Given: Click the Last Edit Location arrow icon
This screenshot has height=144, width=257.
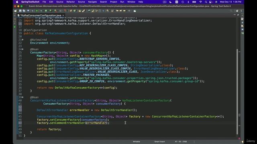Looking at the screenshot, I should pyautogui.click(x=117, y=11).
